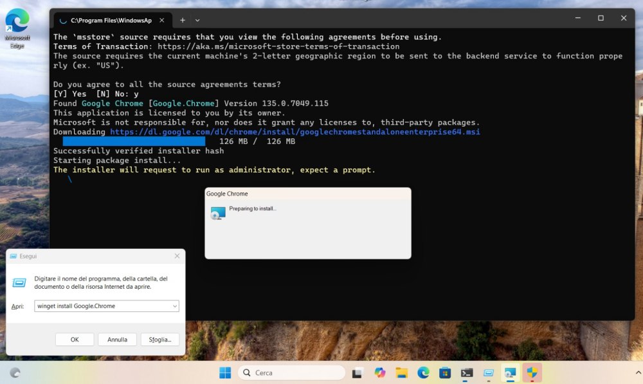Open the googlechromestandaloneenterprise64.msi download link

(x=295, y=132)
